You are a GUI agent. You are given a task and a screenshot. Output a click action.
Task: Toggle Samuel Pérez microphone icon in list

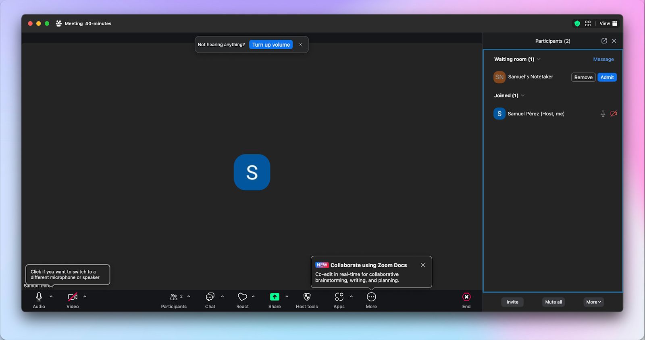point(603,113)
